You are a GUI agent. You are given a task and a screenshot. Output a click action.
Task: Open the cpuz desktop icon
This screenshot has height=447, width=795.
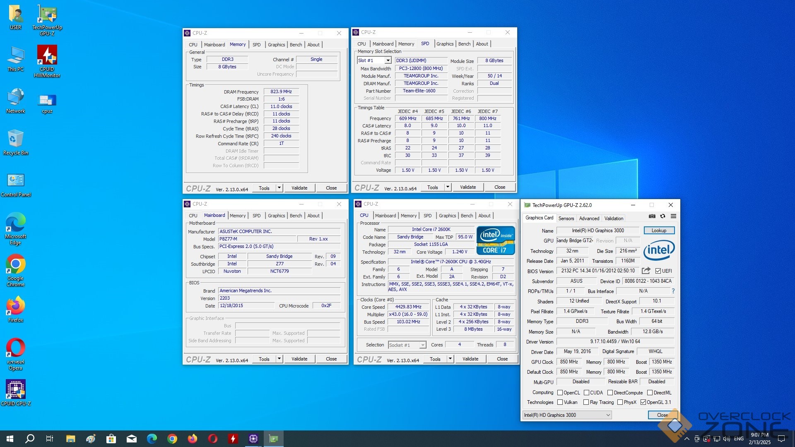[x=47, y=103]
